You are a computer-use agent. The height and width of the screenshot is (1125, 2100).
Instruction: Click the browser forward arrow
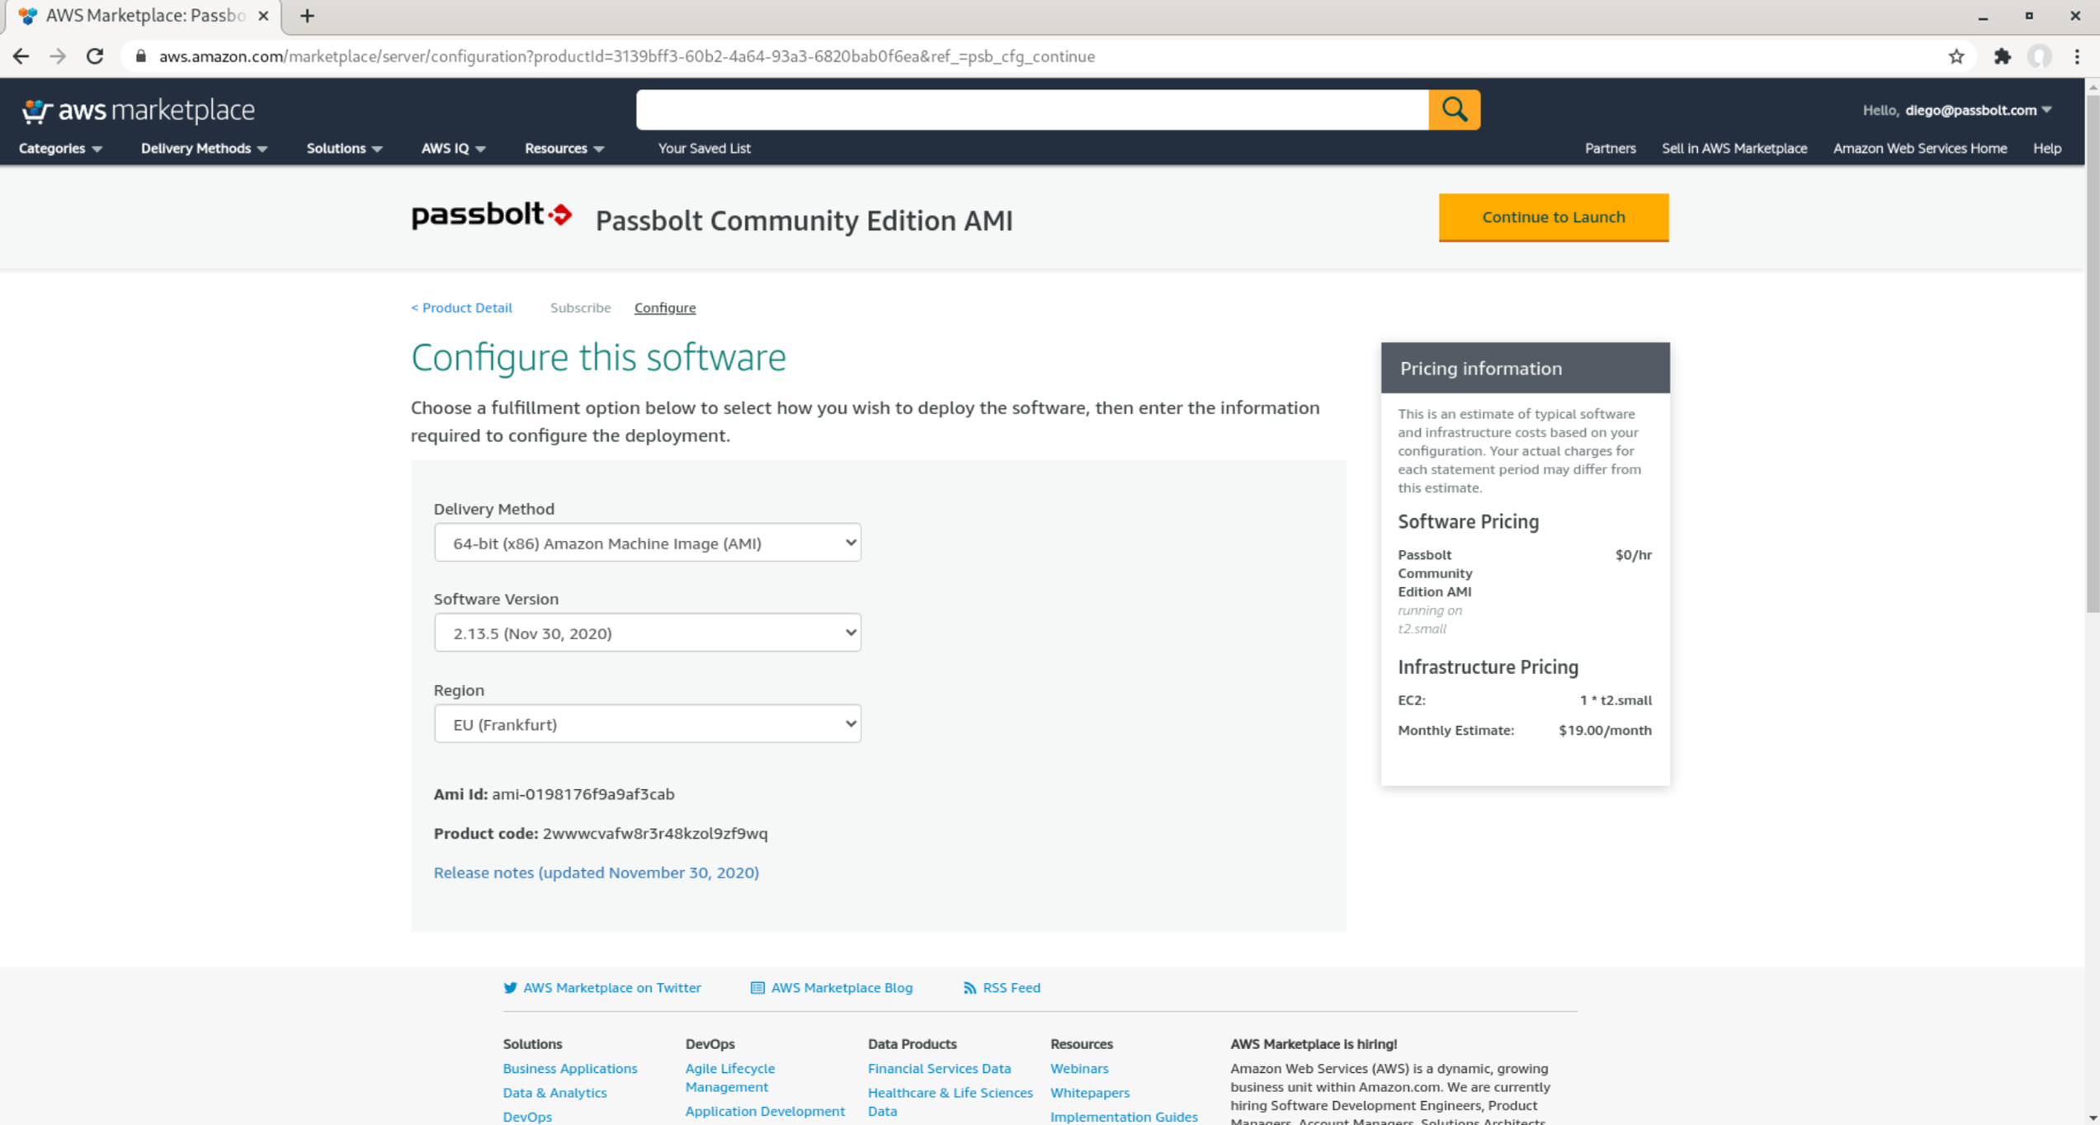click(x=58, y=56)
